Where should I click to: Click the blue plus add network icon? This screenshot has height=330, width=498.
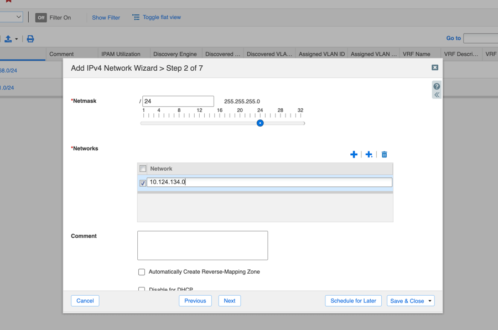coord(354,154)
